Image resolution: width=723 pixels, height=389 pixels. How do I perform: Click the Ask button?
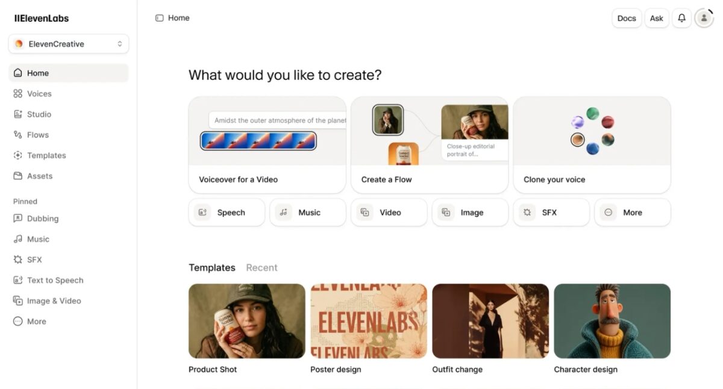click(x=656, y=18)
